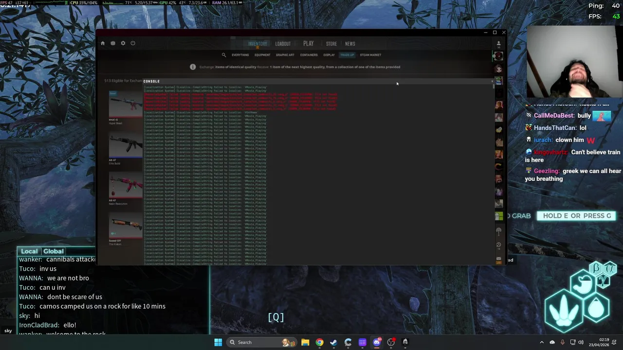Select the AK-47 Elite Build item

[x=125, y=148]
